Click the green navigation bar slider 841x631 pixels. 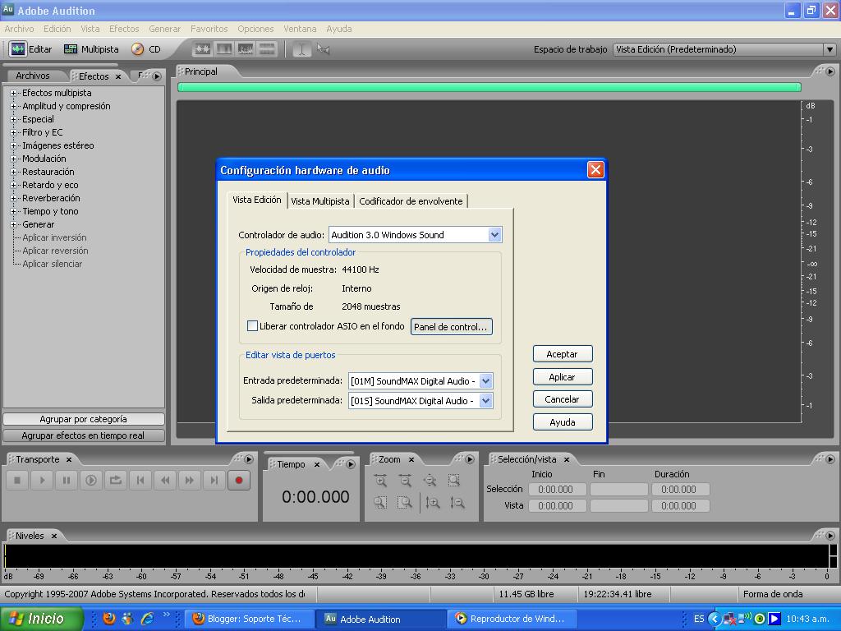pos(489,87)
